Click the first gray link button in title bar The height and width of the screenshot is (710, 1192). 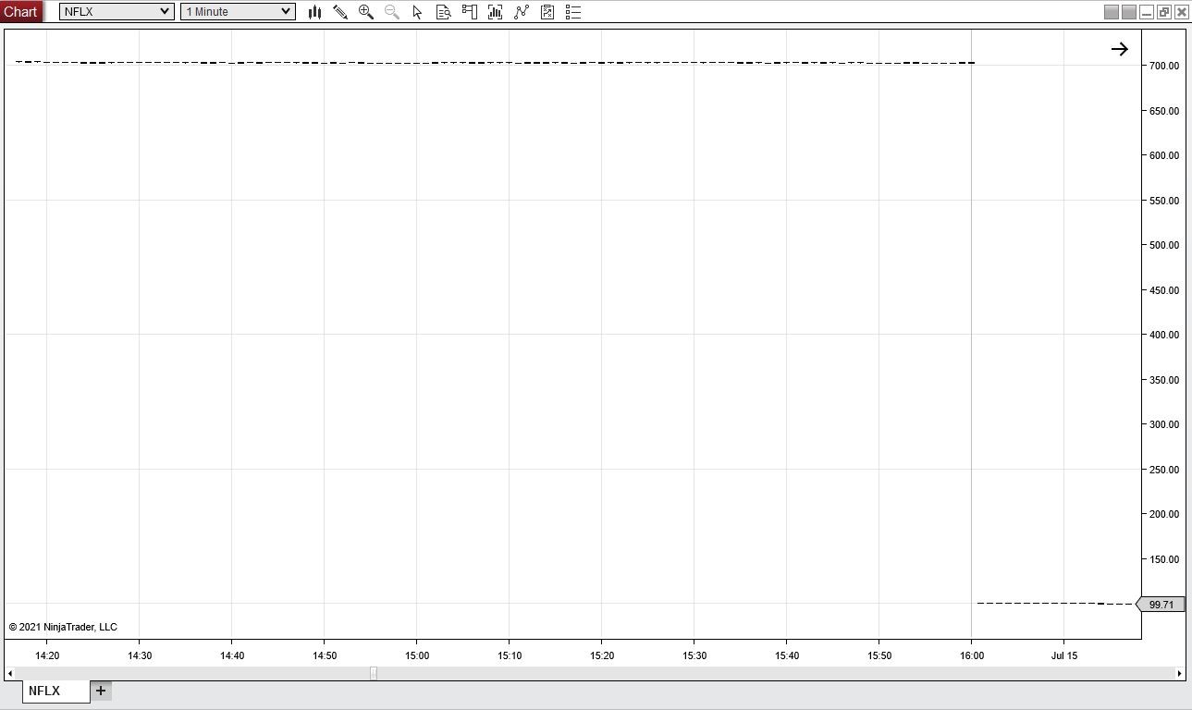[1112, 12]
